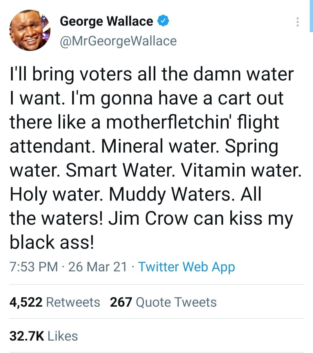Click the 4,522 retweet count number
Image resolution: width=313 pixels, height=353 pixels.
pos(26,302)
